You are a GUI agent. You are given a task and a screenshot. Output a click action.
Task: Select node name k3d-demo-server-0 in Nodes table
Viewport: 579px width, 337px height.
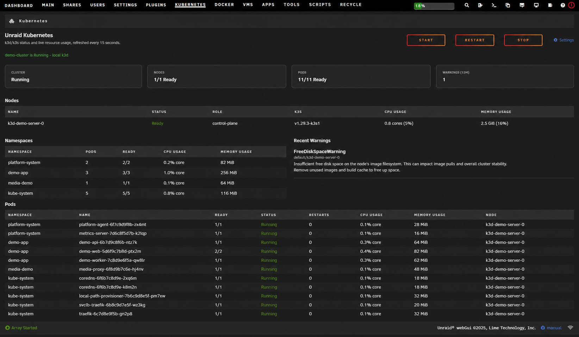pyautogui.click(x=26, y=123)
